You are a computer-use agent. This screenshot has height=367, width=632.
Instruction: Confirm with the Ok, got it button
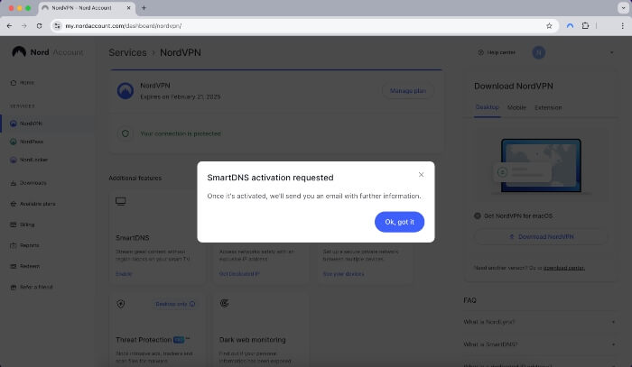(399, 222)
